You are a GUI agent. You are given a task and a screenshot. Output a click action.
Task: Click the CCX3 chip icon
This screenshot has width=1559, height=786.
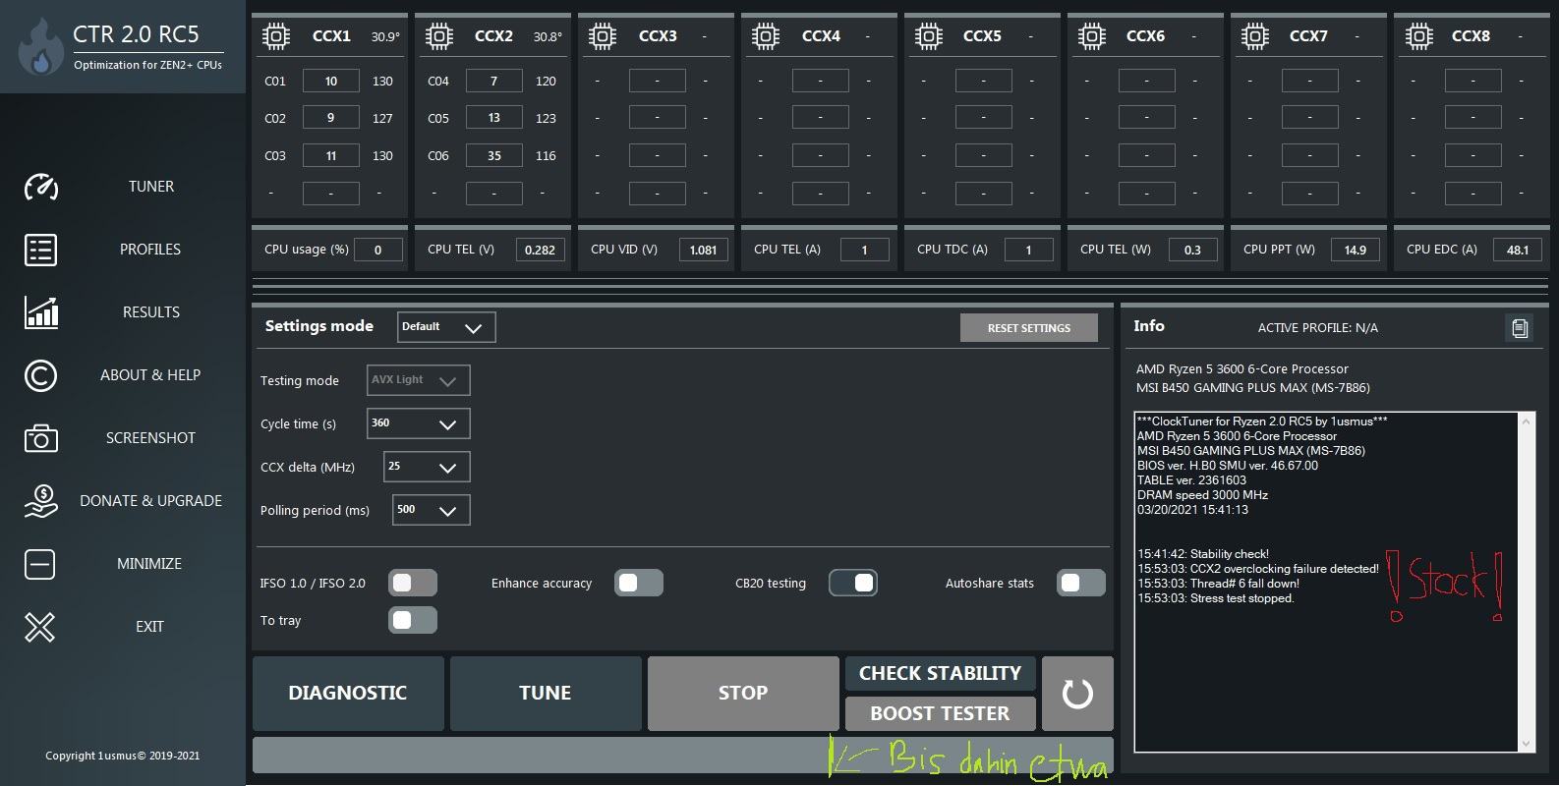(x=602, y=36)
